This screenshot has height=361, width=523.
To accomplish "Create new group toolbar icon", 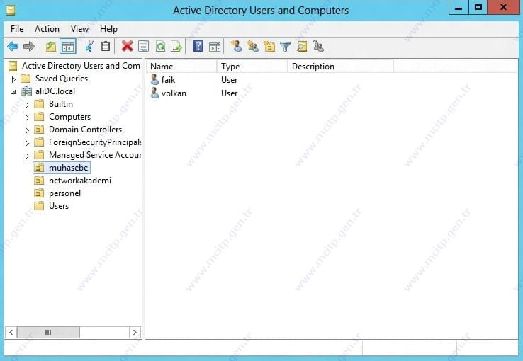I will point(252,46).
